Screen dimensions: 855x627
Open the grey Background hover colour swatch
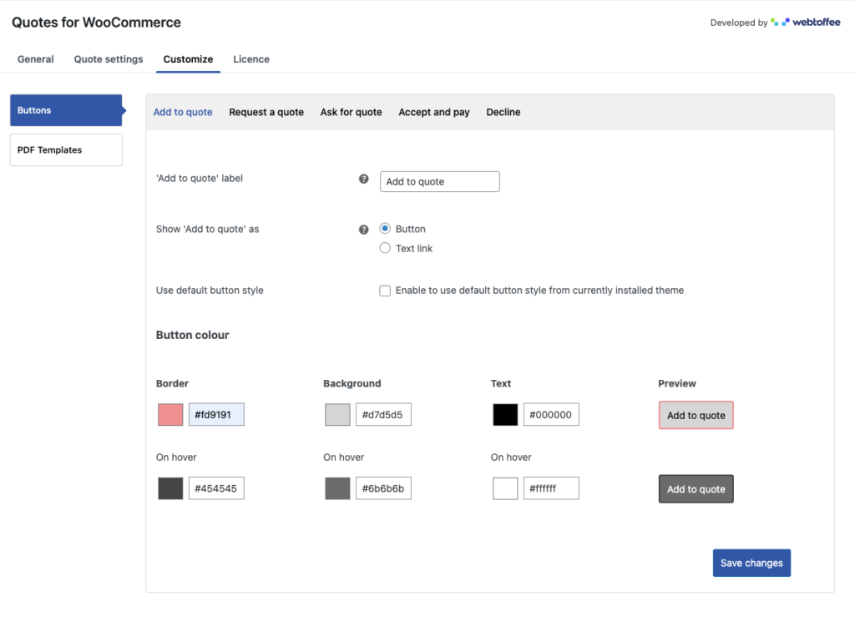point(337,488)
